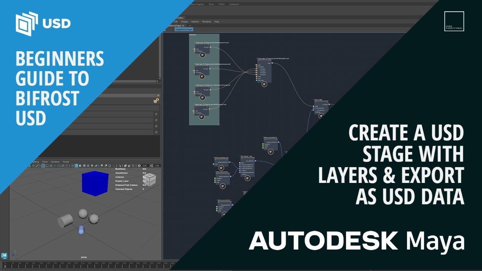Screen dimensions: 482x271
Task: Click the exposure icon beside 0.00 field
Action: coord(139,166)
